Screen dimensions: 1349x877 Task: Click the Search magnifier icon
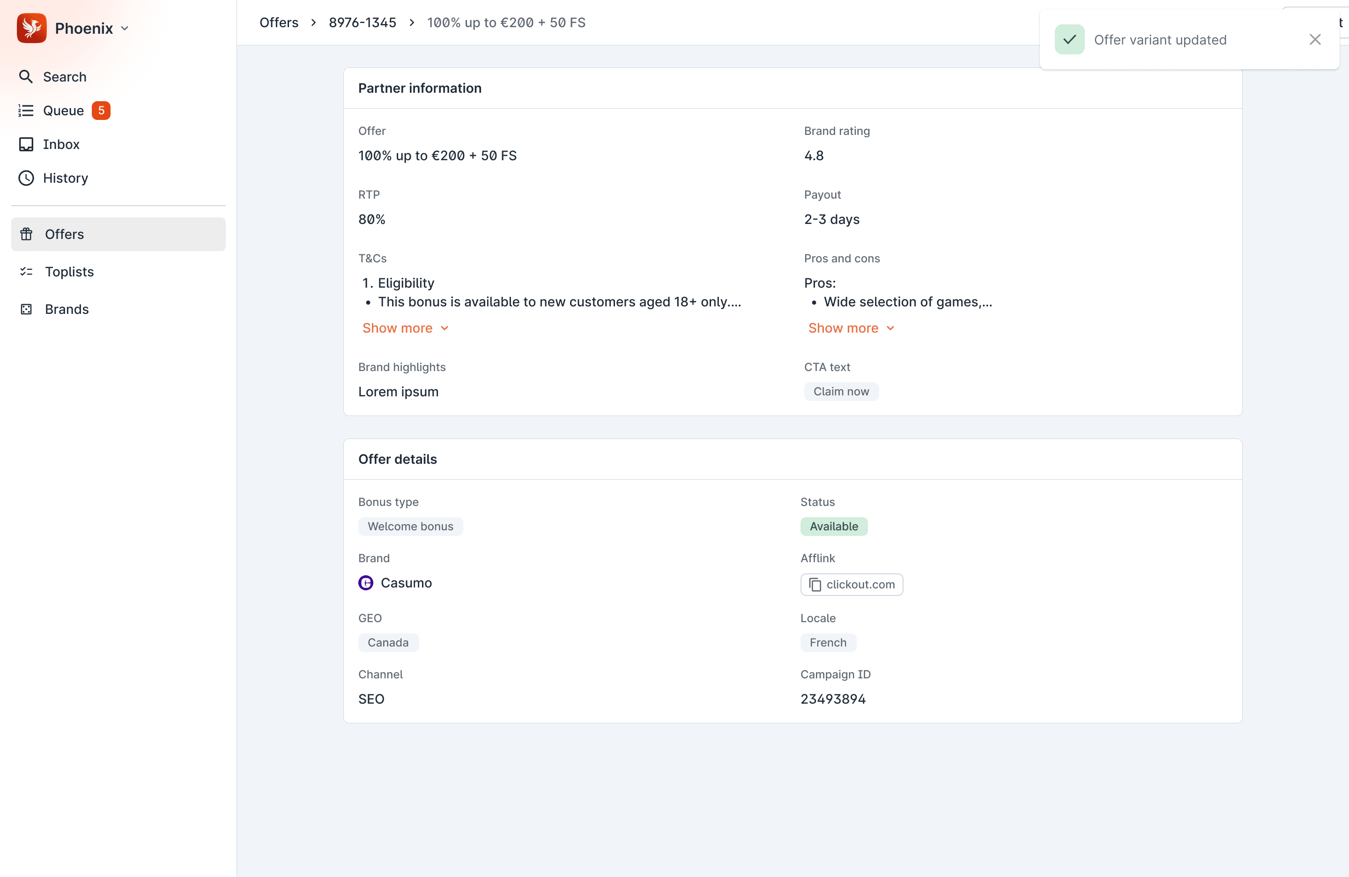[x=25, y=76]
